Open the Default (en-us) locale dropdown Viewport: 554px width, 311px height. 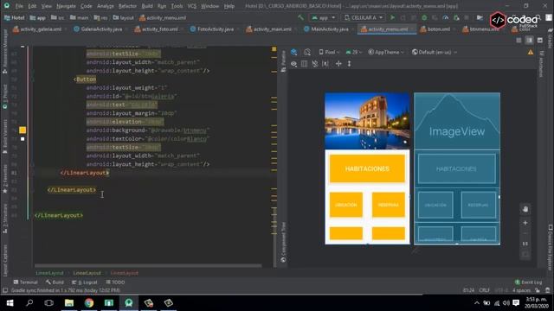point(435,52)
